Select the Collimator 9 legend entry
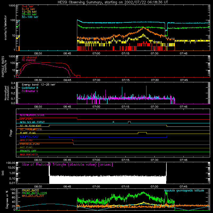The image size is (213, 213). [30, 91]
